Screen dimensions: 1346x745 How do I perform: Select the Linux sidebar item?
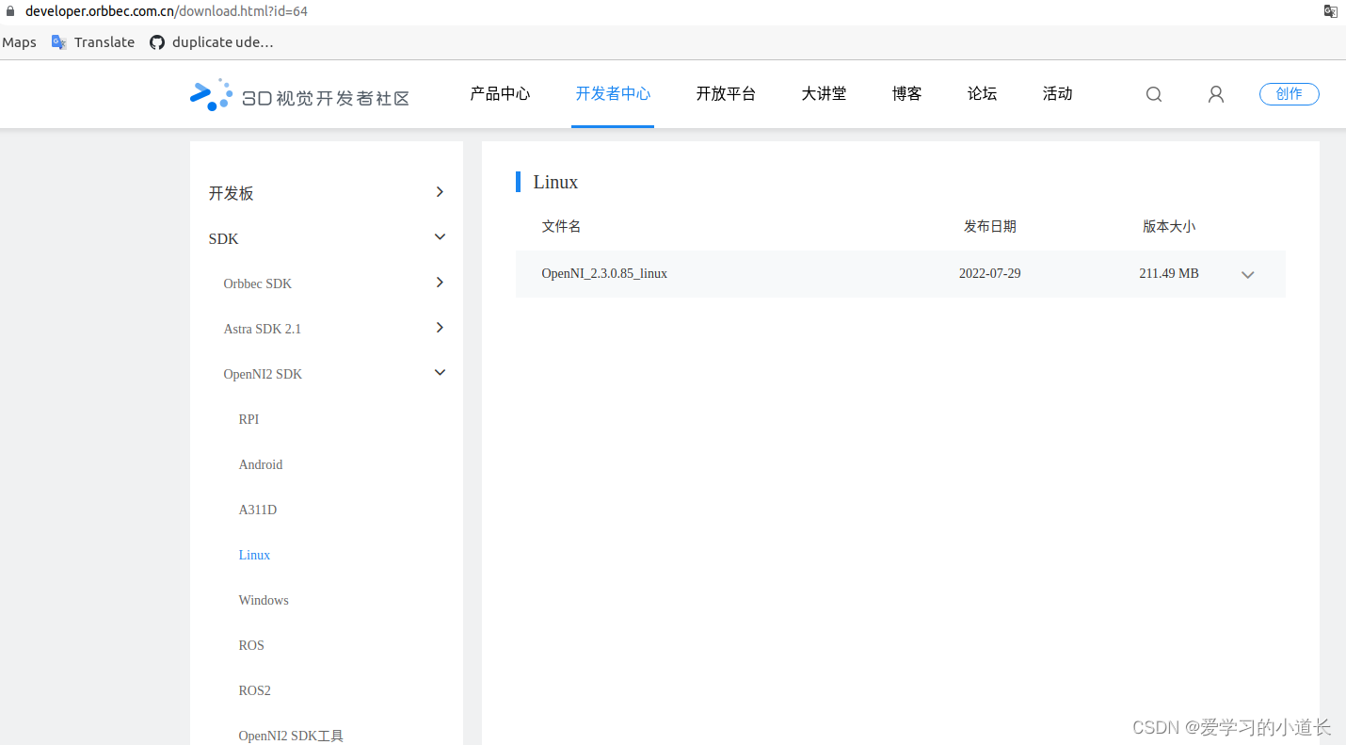[254, 555]
